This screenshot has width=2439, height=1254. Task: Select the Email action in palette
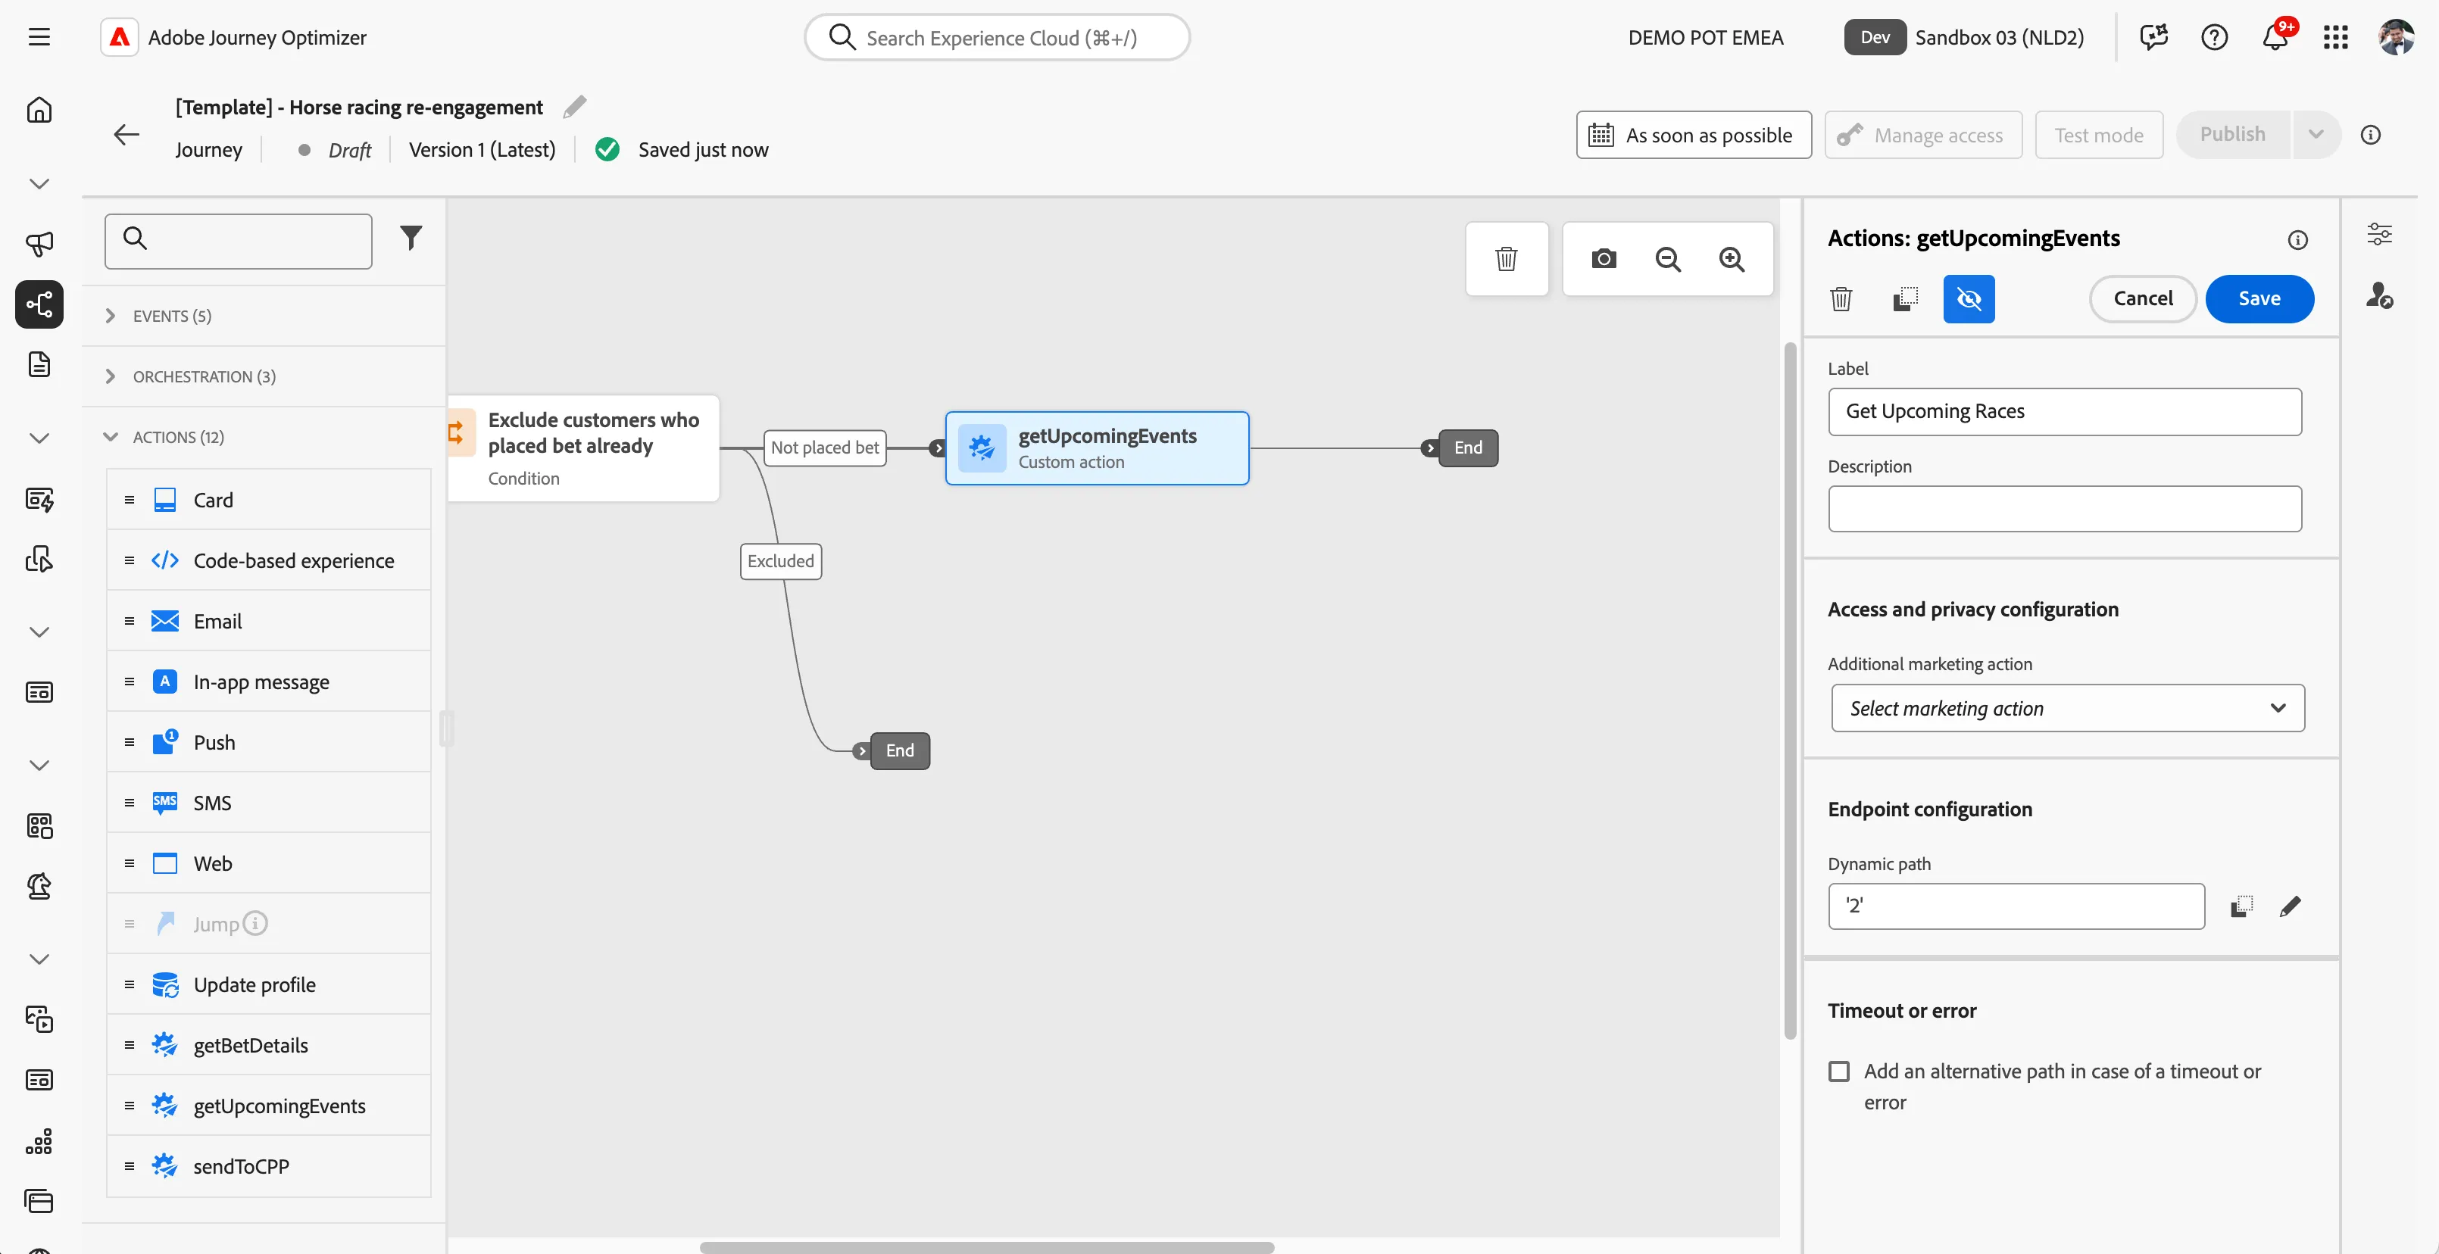[x=269, y=621]
